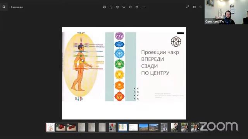Open the black-and-white portrait thumbnail

[164, 127]
